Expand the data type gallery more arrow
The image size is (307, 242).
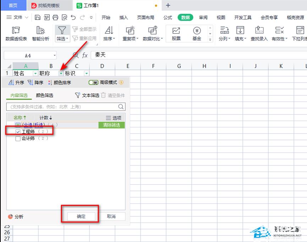[x=210, y=39]
